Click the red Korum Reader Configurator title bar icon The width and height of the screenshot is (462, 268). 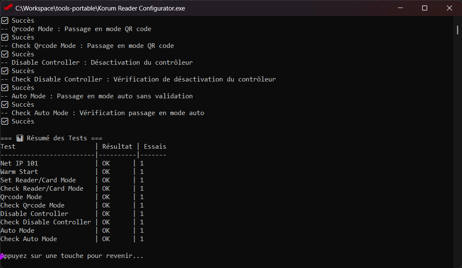coord(8,7)
